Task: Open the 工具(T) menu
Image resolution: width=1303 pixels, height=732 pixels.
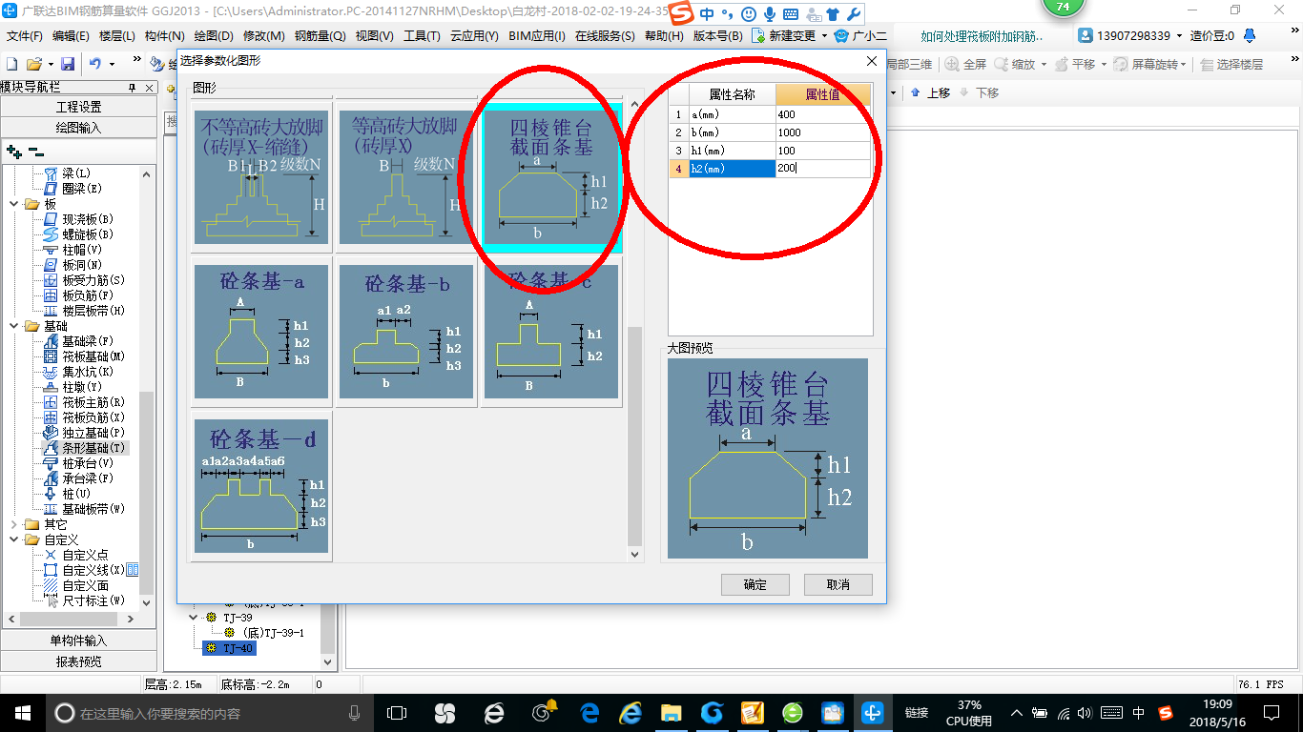Action: pyautogui.click(x=422, y=36)
